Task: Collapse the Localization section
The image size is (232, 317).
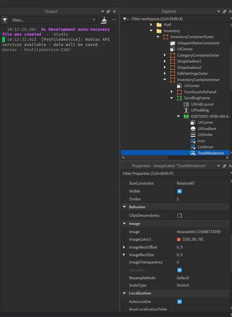Action: pyautogui.click(x=124, y=293)
